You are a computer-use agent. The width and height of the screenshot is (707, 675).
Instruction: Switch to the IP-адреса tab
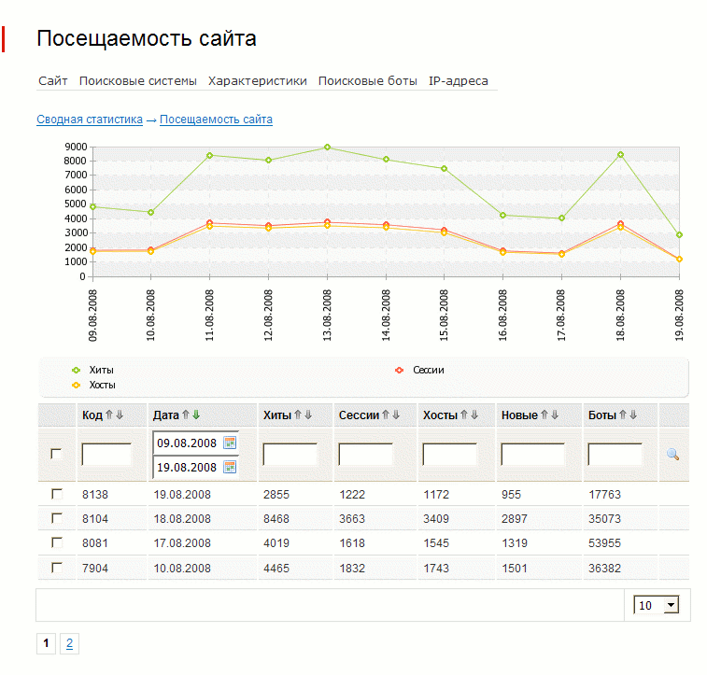coord(458,81)
